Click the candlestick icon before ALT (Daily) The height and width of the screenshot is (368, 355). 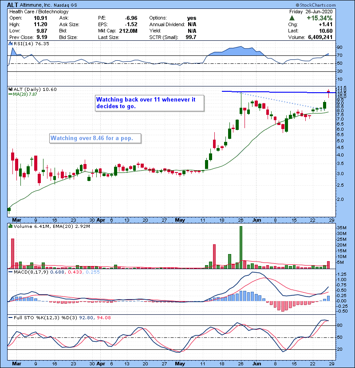coord(11,90)
